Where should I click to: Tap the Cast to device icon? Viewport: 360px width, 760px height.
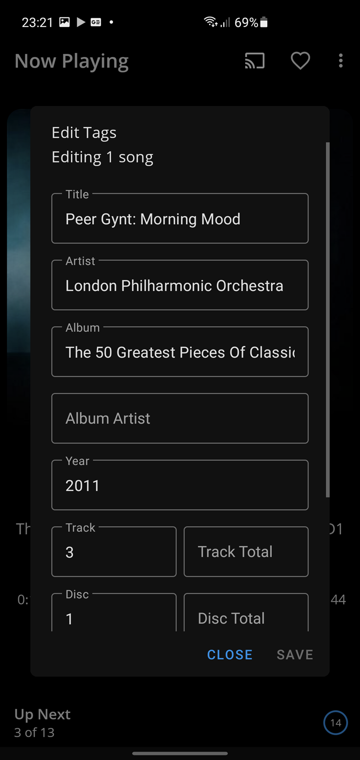(x=255, y=61)
